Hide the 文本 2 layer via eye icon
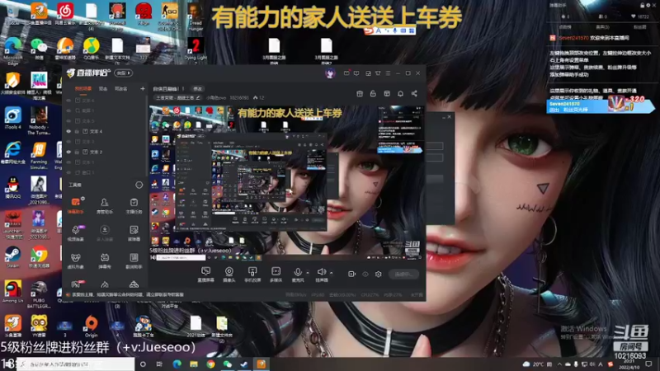 [68, 152]
